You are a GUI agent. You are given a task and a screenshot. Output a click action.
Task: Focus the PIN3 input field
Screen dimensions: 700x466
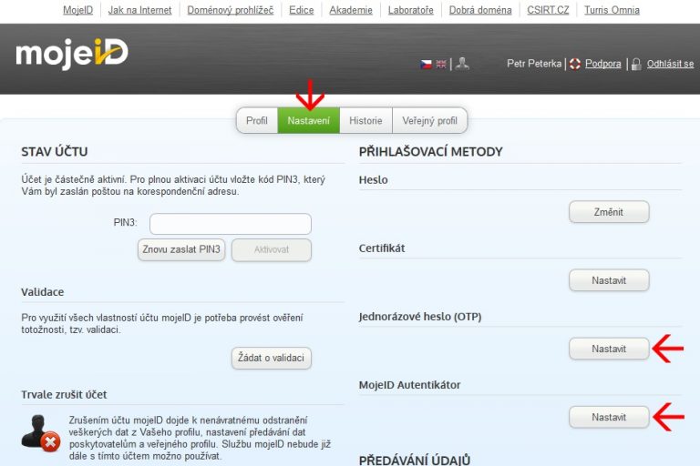click(231, 224)
